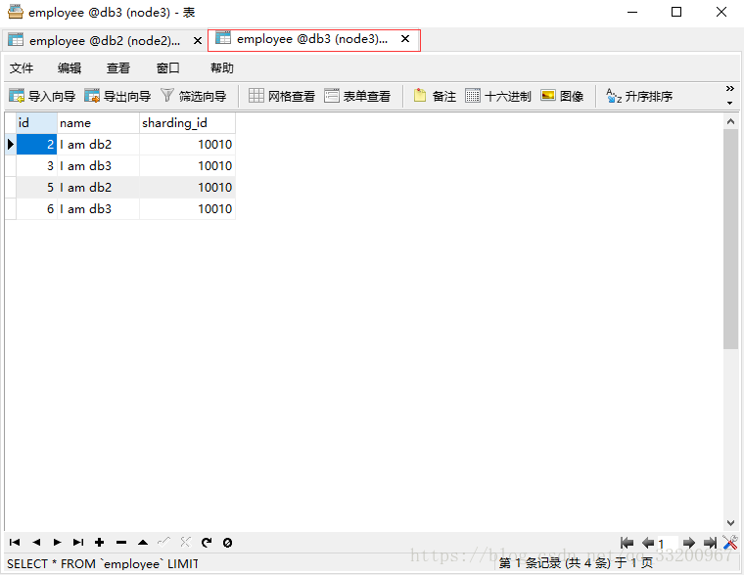This screenshot has width=744, height=575.
Task: Click the page number input field
Action: click(x=668, y=543)
